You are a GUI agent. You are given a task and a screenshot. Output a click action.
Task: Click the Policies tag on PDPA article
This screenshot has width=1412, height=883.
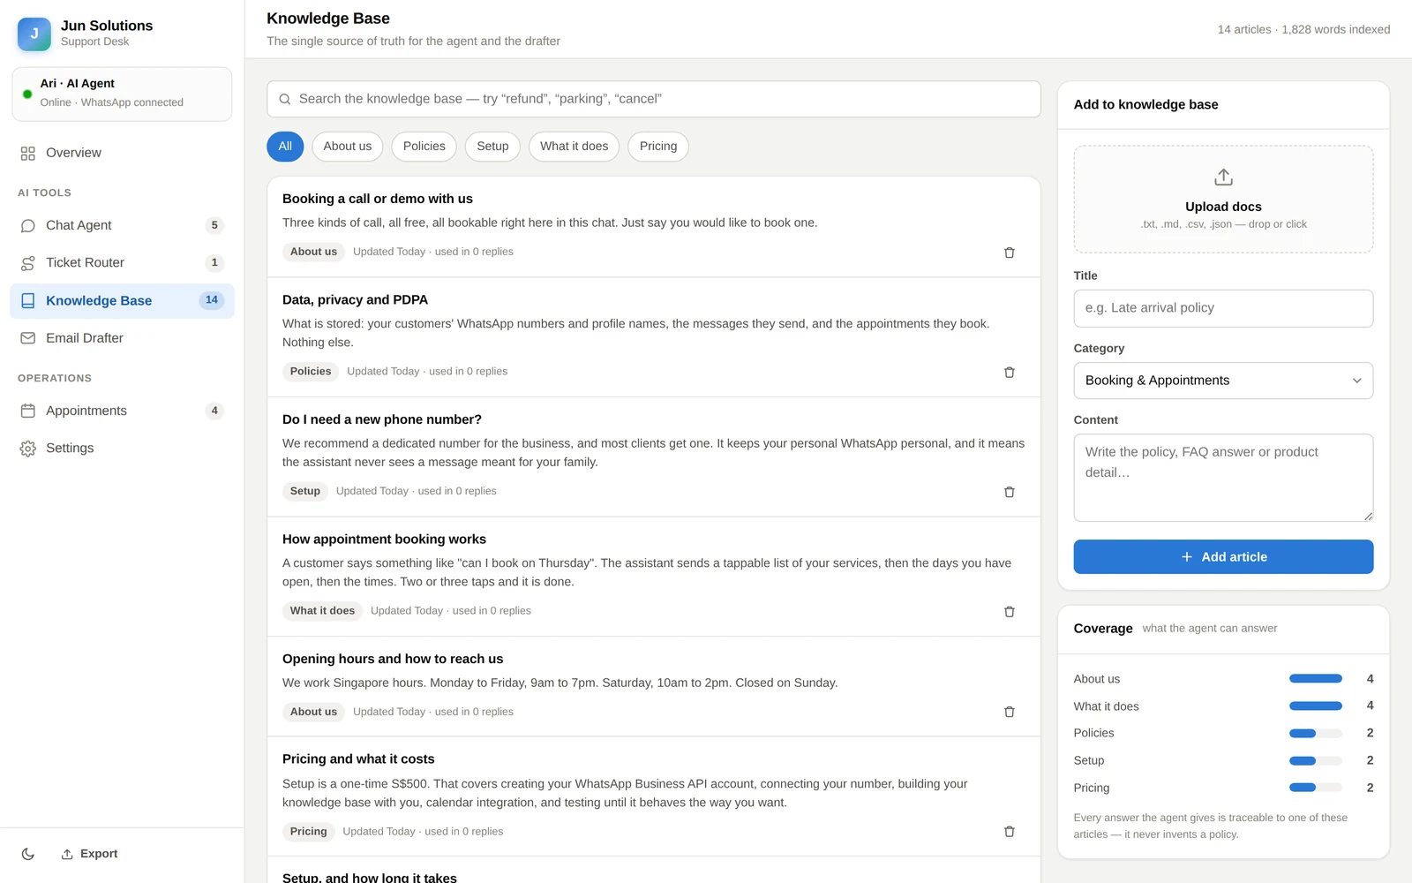tap(311, 372)
